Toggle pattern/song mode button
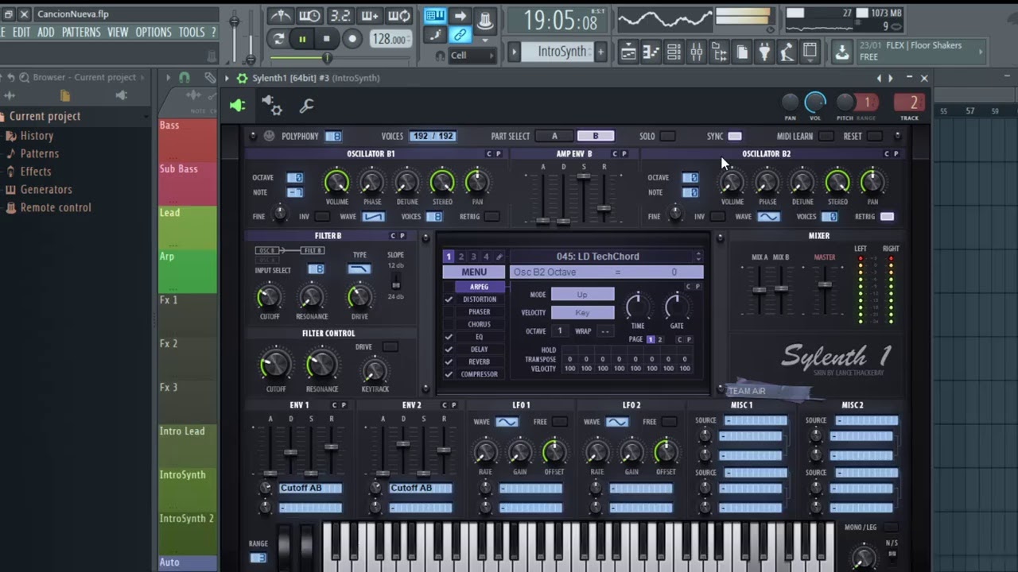The width and height of the screenshot is (1018, 572). pyautogui.click(x=278, y=38)
